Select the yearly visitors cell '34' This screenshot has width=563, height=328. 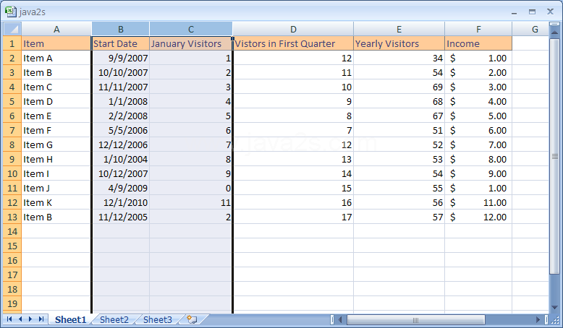[399, 58]
